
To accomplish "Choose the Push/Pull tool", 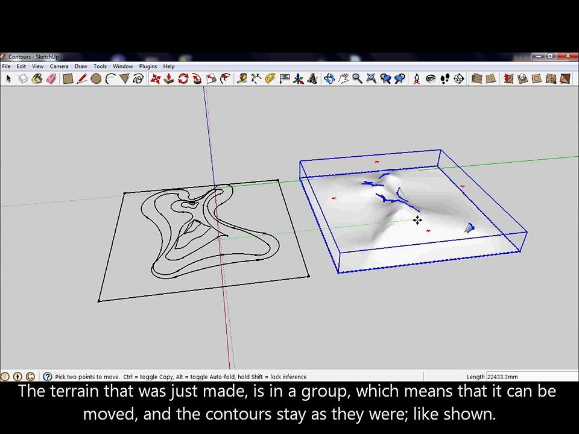I will coord(169,78).
